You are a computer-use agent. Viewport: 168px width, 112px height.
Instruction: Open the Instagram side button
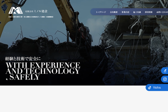coord(165,79)
